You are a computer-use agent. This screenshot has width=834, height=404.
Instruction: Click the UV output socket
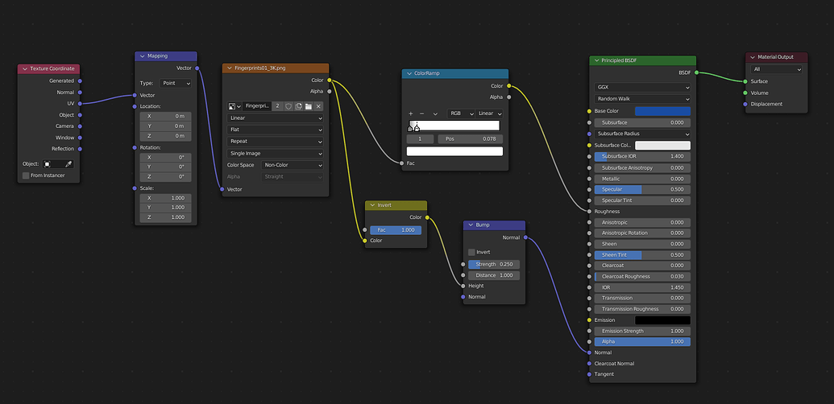pos(80,103)
